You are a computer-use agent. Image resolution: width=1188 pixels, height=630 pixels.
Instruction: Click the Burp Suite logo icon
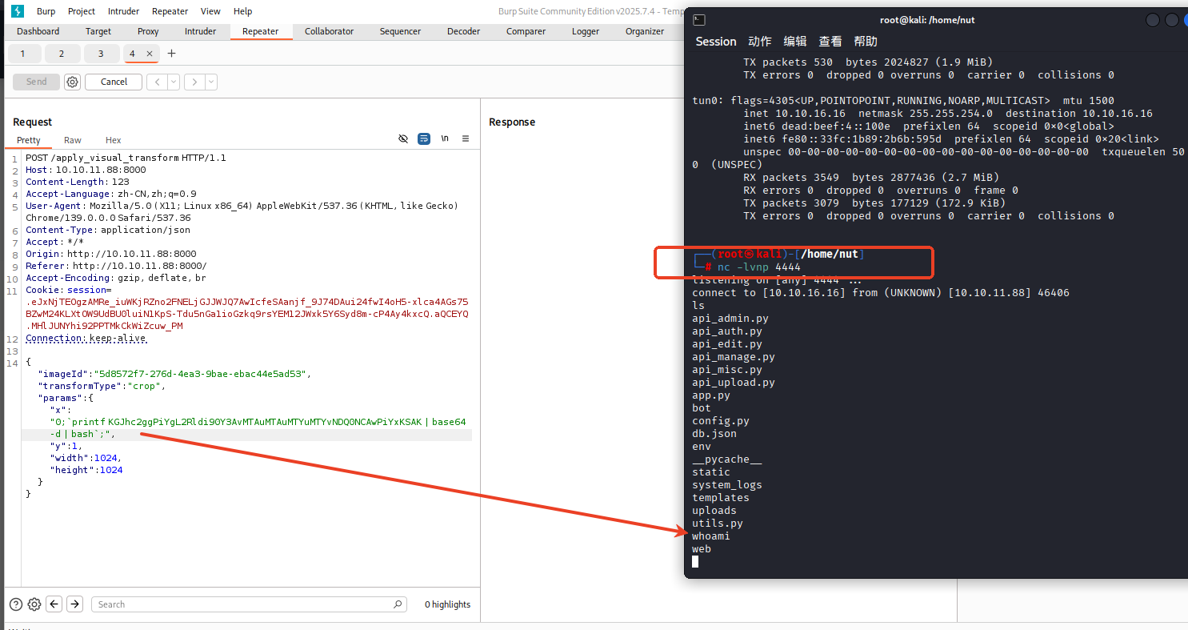click(18, 10)
